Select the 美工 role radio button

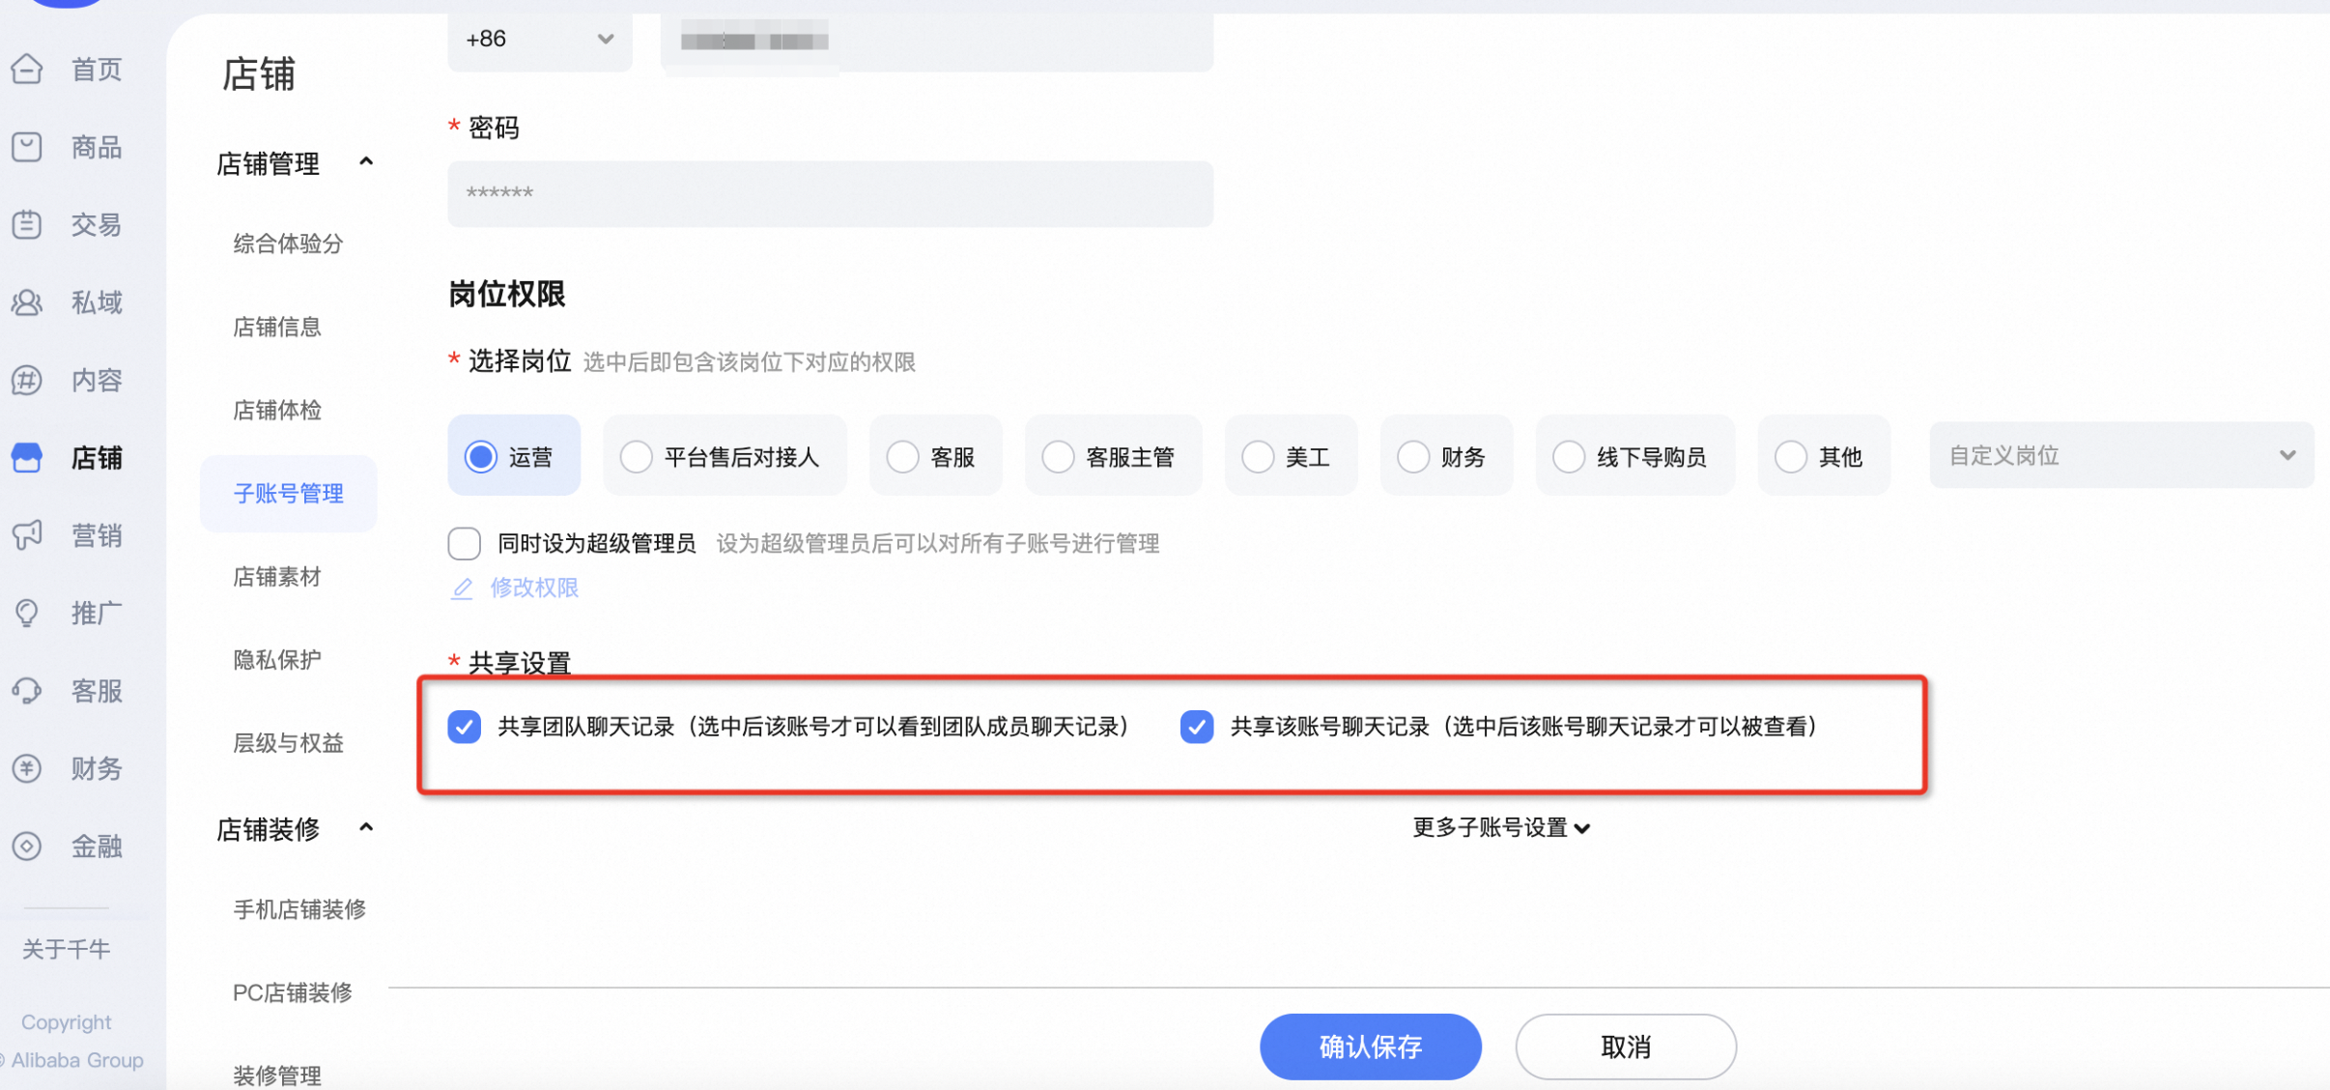tap(1258, 456)
